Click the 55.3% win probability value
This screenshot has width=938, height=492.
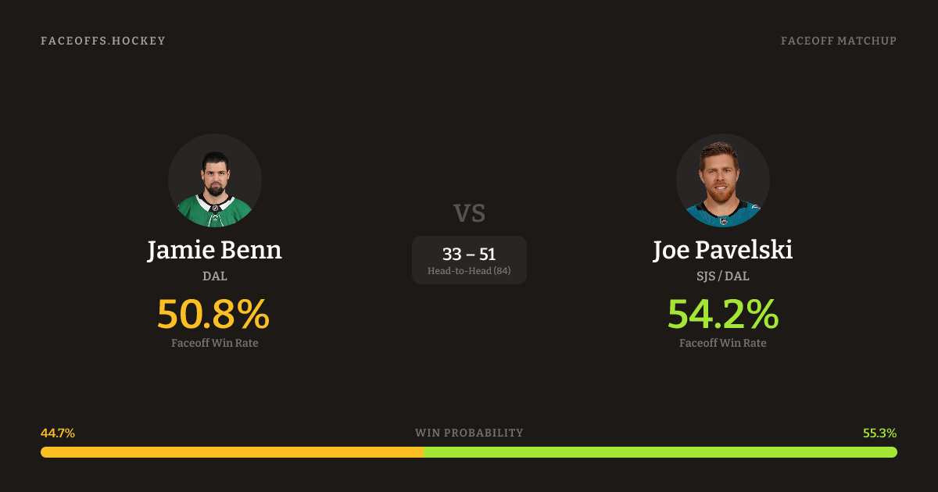[x=879, y=433]
